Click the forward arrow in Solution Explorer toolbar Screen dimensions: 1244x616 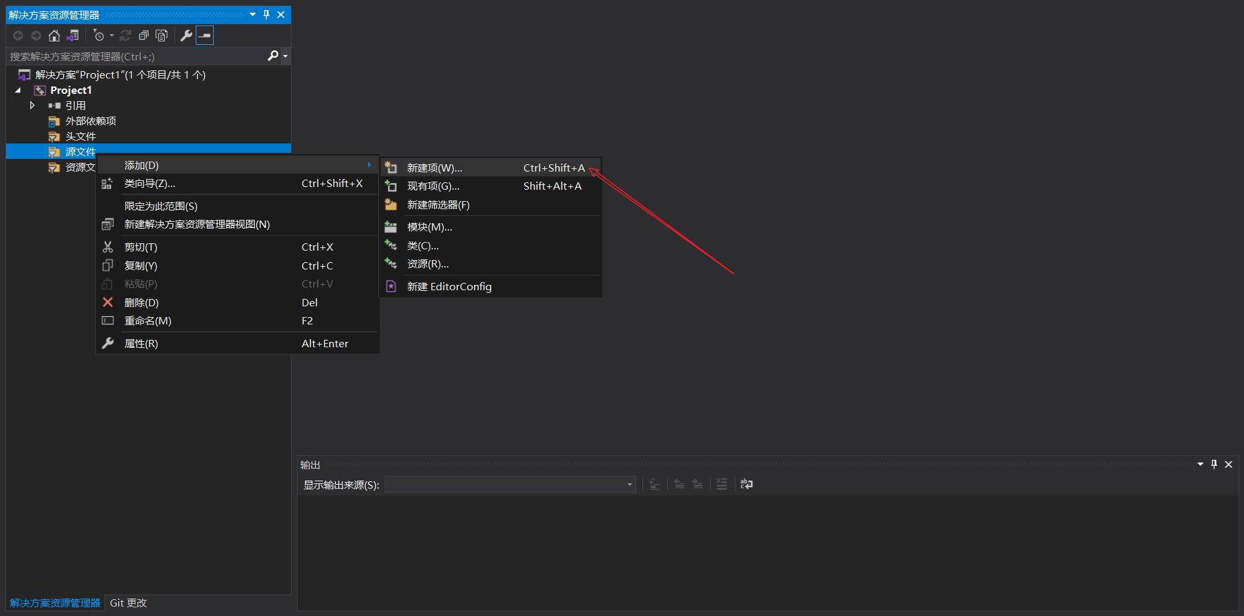(x=36, y=36)
